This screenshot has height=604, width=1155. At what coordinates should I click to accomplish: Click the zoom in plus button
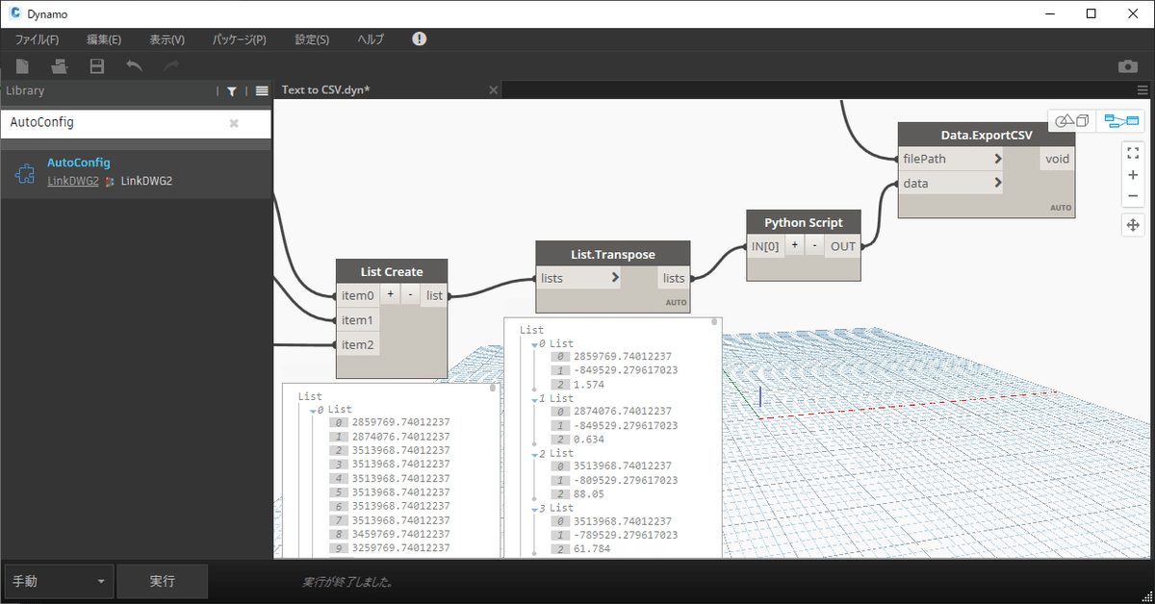[1133, 175]
